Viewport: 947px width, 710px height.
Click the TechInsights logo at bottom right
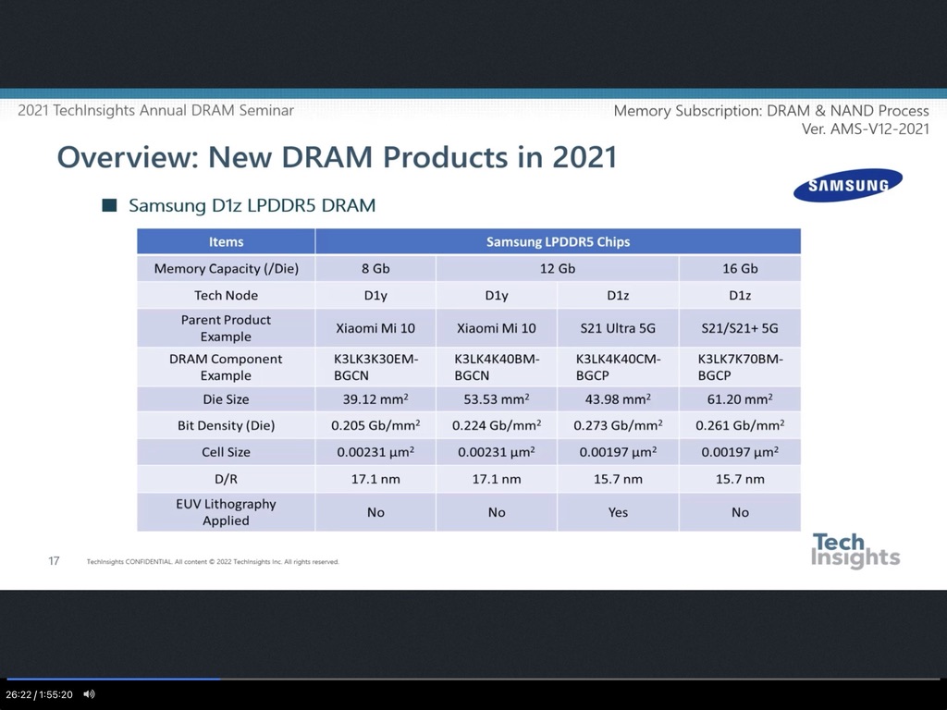[x=855, y=550]
